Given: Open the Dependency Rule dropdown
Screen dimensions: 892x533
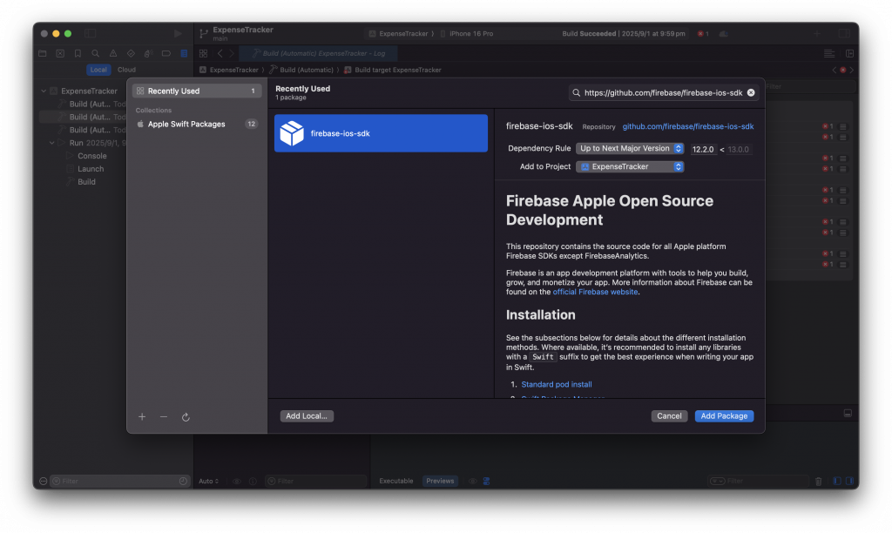Looking at the screenshot, I should pyautogui.click(x=630, y=148).
